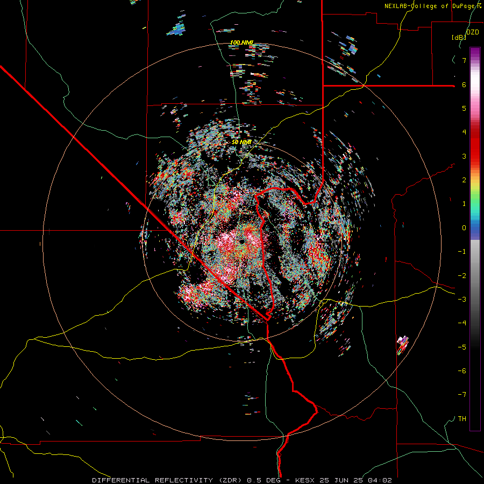Viewport: 484px width, 484px height.
Task: Click the 4 value on the color scale
Action: pos(464,132)
